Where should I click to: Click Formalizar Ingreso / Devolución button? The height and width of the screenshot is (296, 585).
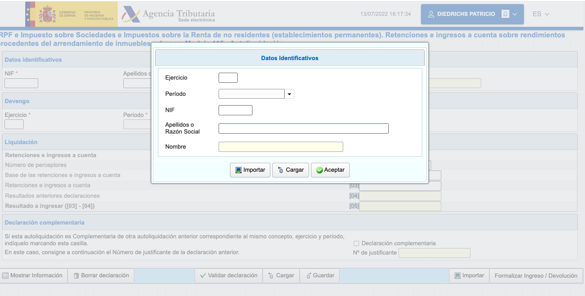536,276
